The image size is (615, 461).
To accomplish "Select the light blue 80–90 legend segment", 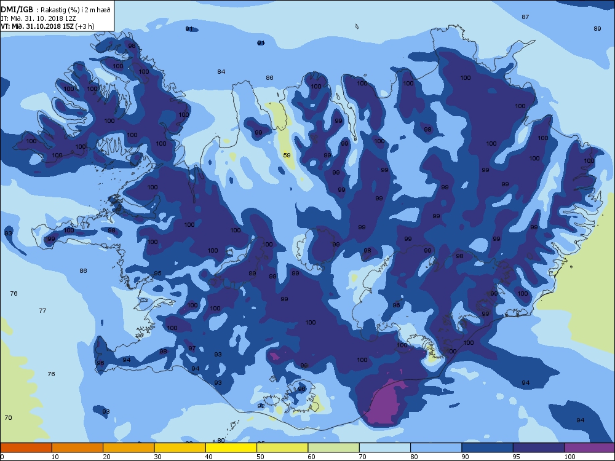I will 436,447.
